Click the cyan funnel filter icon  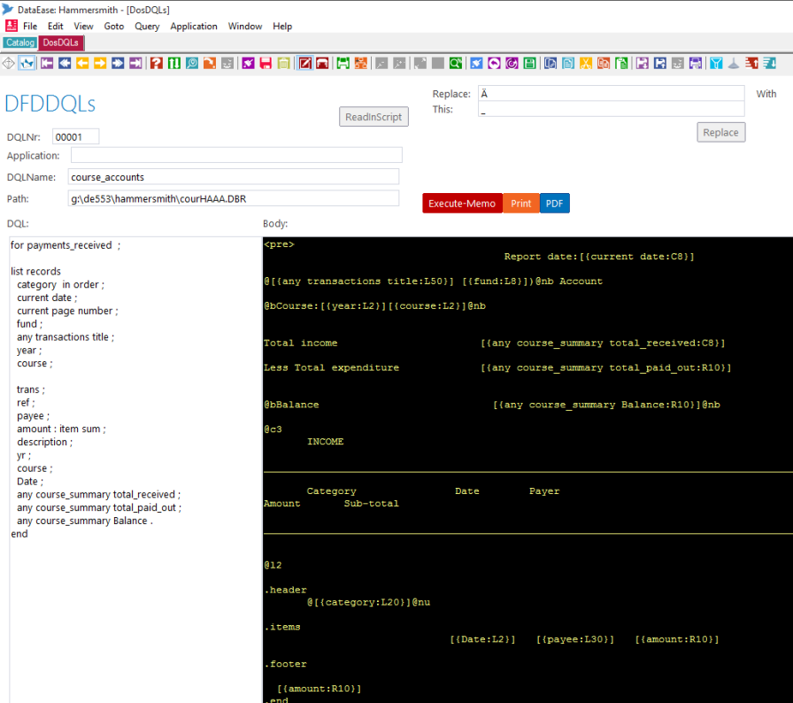[716, 63]
